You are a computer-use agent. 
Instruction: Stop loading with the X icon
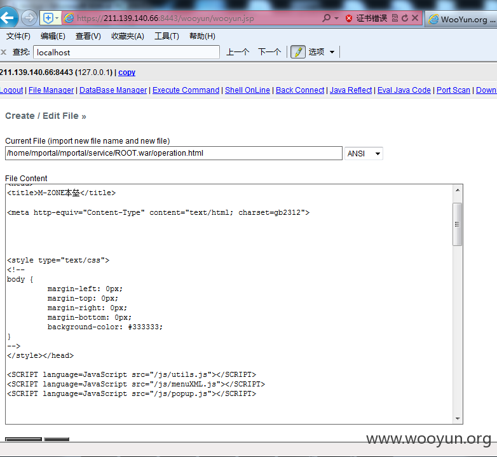[x=415, y=18]
